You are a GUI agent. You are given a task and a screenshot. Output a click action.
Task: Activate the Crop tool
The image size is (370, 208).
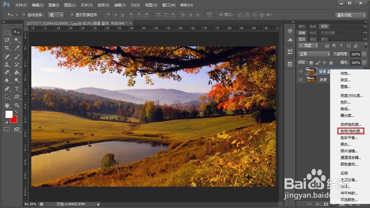[x=7, y=48]
